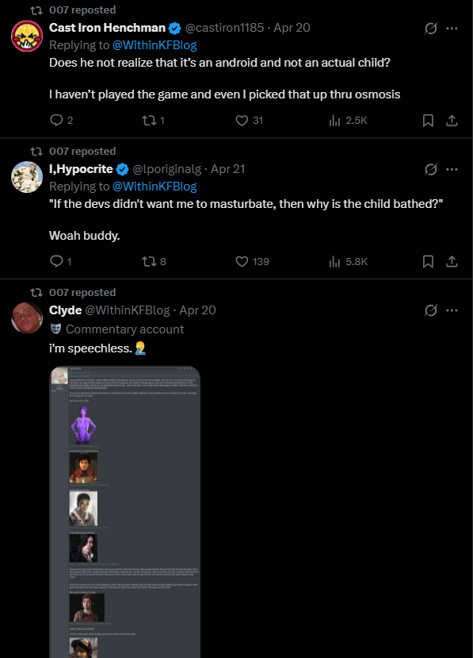473x658 pixels.
Task: Toggle bookmark on Cast Iron Henchman post
Action: (428, 121)
